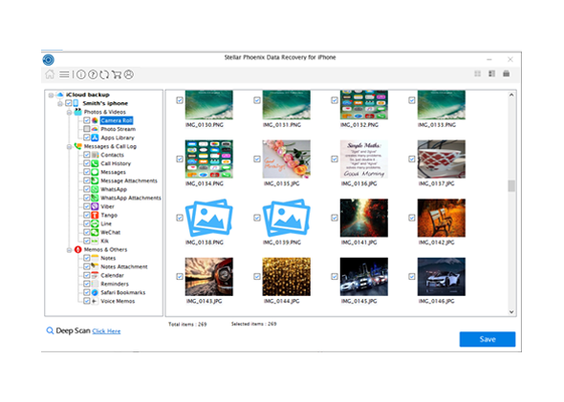Image resolution: width=564 pixels, height=402 pixels.
Task: Click scrollbar up arrow in thumbnail pane
Action: (511, 95)
